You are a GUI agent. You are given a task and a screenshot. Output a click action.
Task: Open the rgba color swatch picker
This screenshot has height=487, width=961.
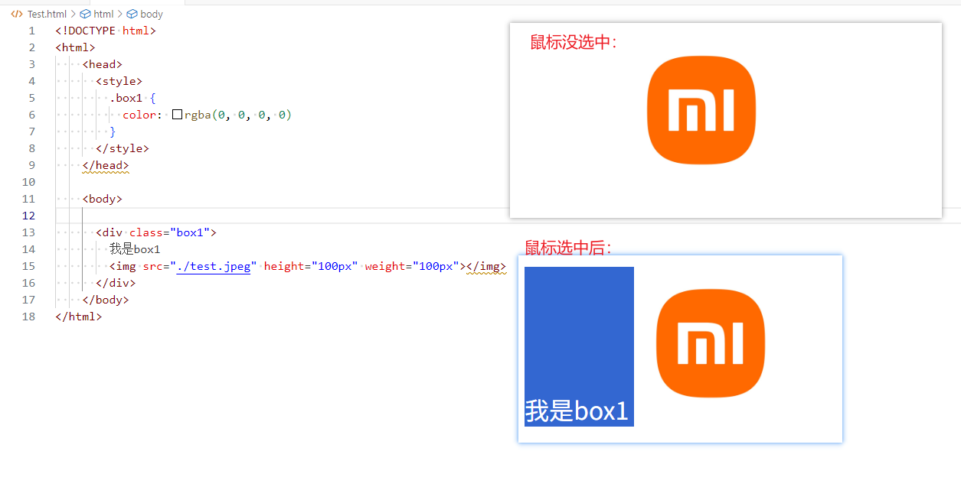coord(177,115)
